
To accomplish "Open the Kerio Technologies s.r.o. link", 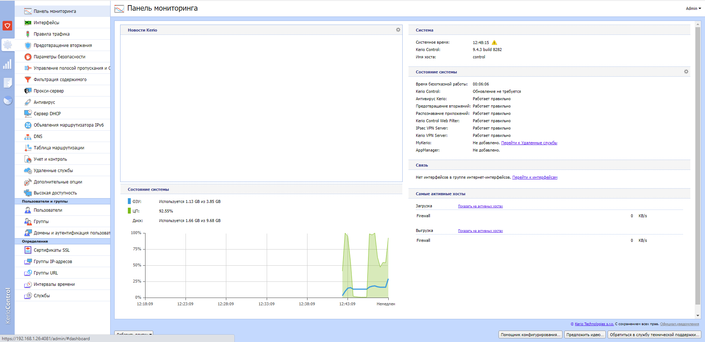I will click(x=594, y=324).
